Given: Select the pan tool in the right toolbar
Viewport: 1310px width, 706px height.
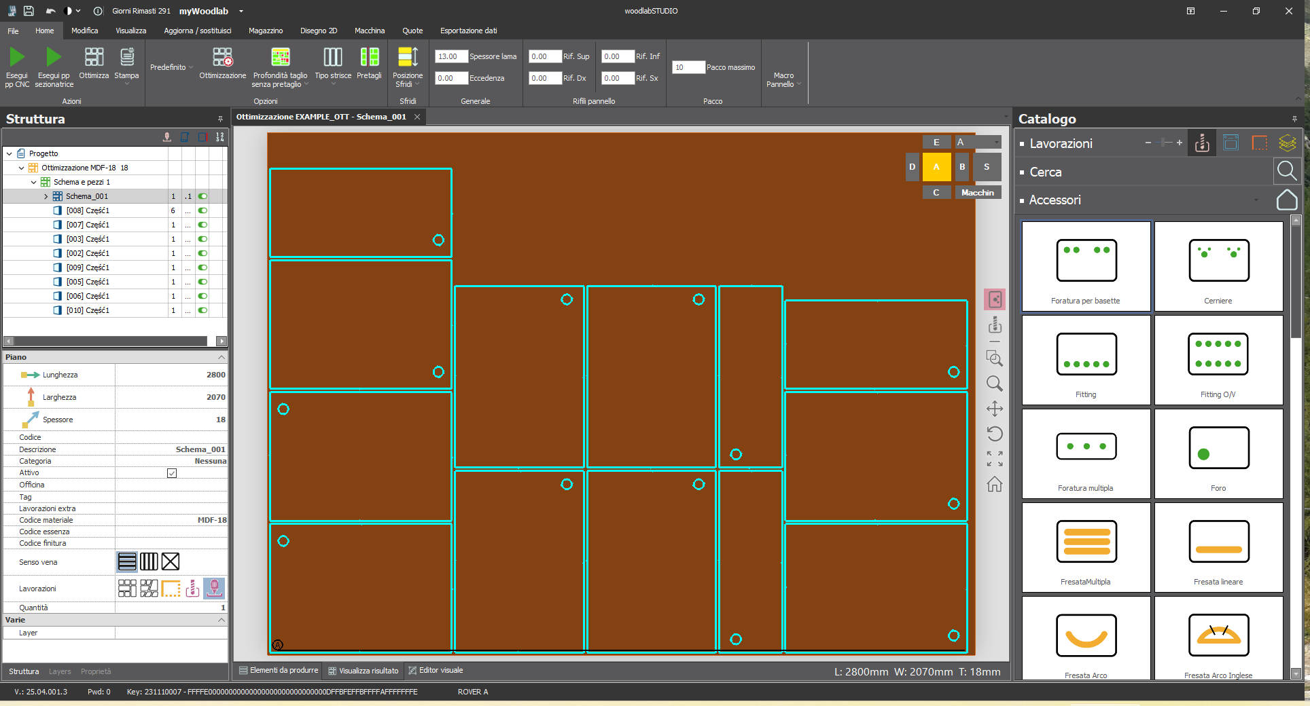Looking at the screenshot, I should (995, 409).
